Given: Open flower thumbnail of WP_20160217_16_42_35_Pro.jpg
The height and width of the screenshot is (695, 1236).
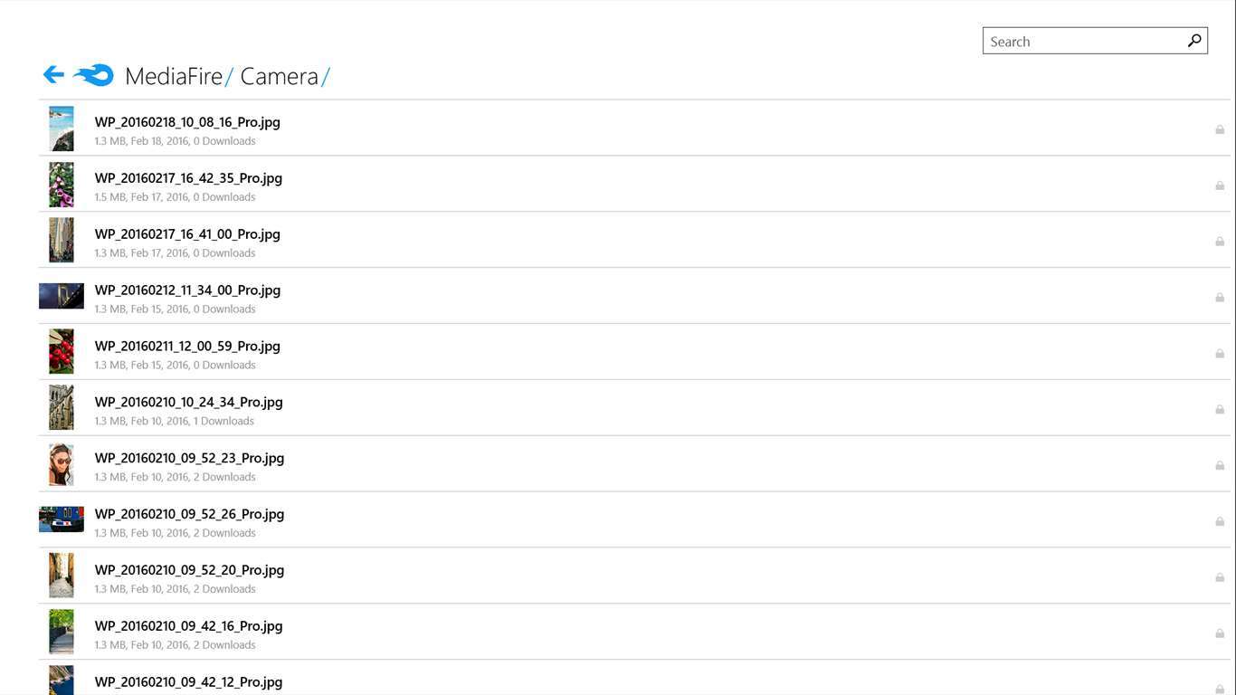Looking at the screenshot, I should coord(62,185).
